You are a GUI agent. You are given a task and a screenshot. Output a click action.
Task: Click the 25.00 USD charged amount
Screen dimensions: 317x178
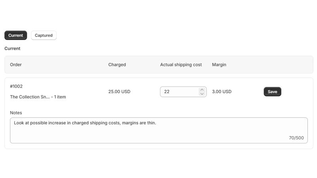click(119, 92)
